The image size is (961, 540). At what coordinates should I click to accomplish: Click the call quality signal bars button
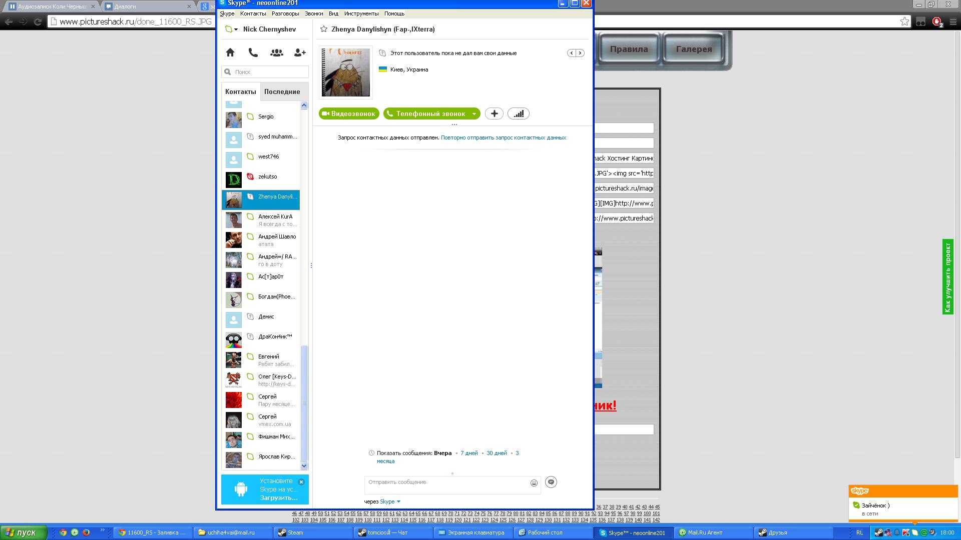tap(519, 113)
